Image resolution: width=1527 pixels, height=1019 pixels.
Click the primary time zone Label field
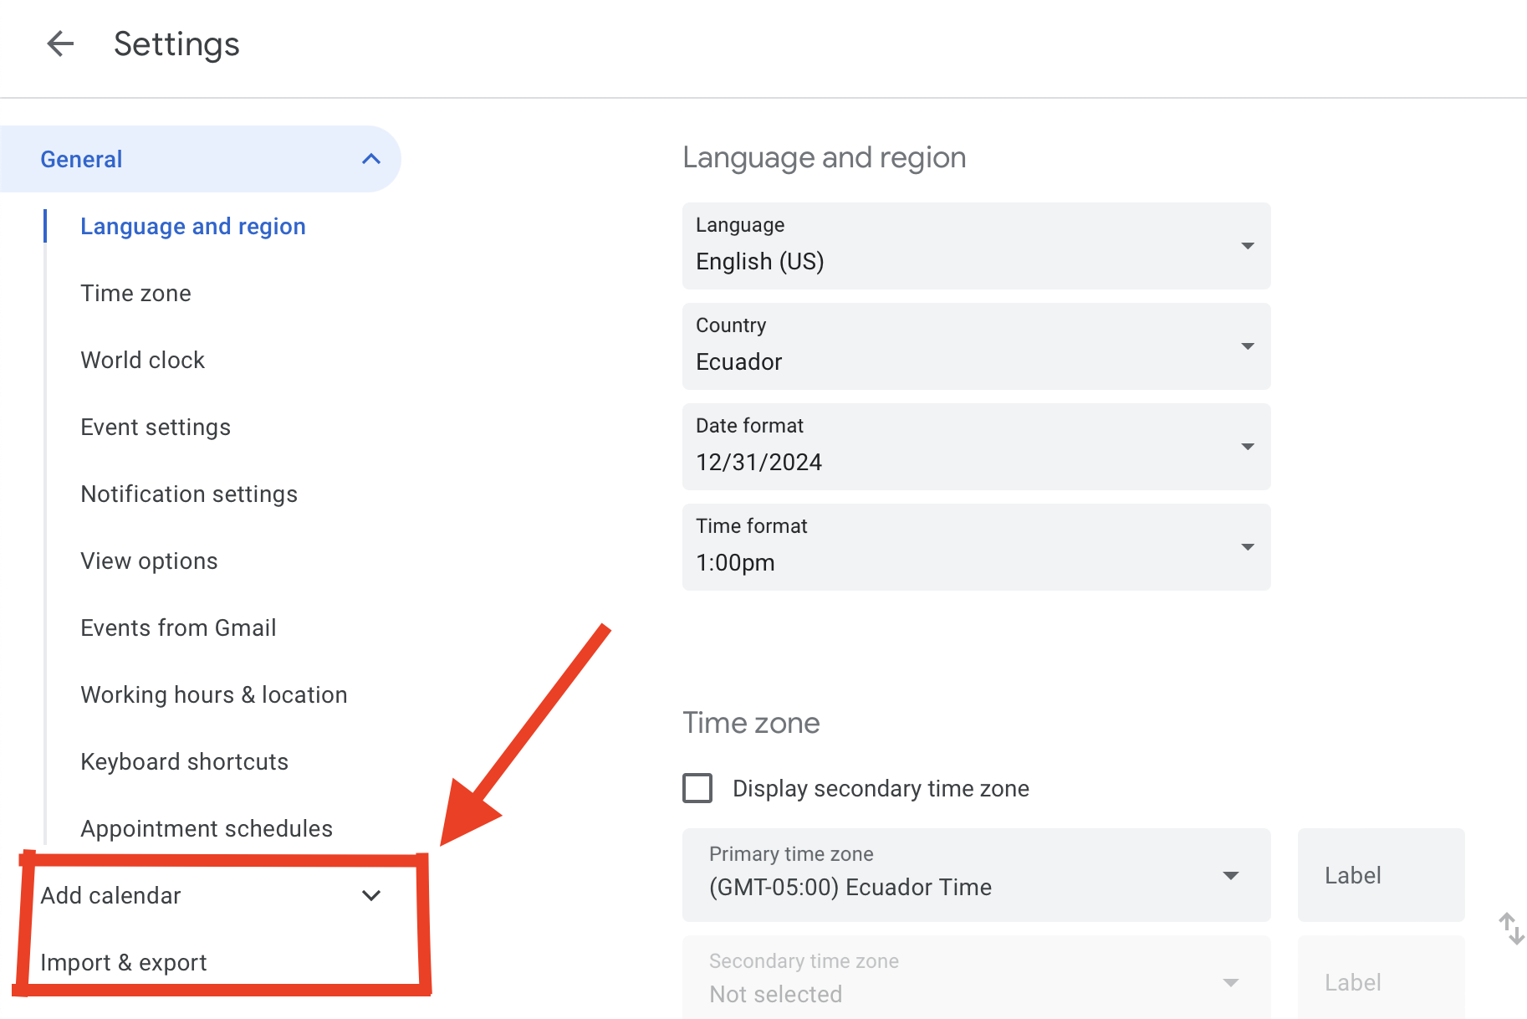click(x=1381, y=875)
